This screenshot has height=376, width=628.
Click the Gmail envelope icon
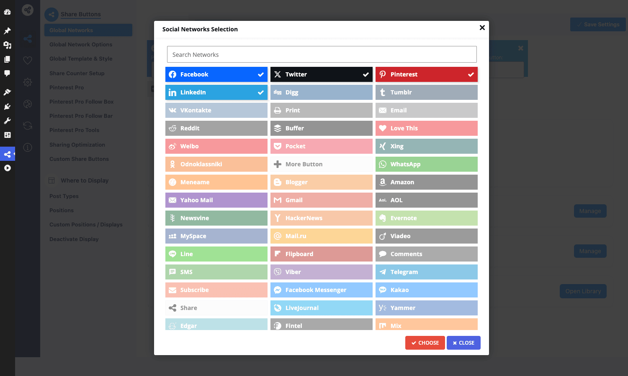pyautogui.click(x=278, y=200)
